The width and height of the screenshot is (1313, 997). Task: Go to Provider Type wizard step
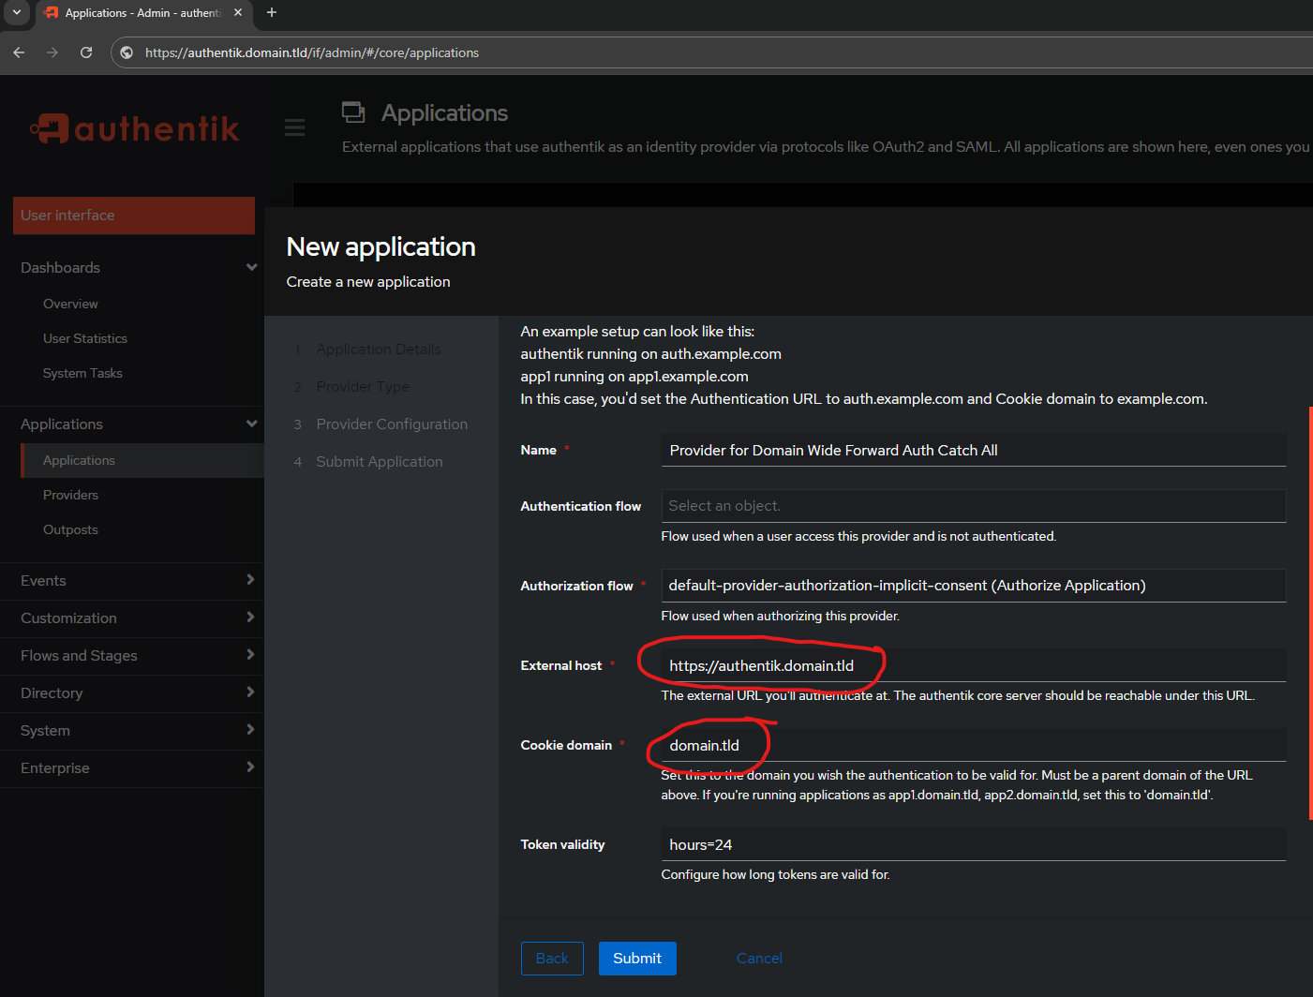(x=363, y=387)
